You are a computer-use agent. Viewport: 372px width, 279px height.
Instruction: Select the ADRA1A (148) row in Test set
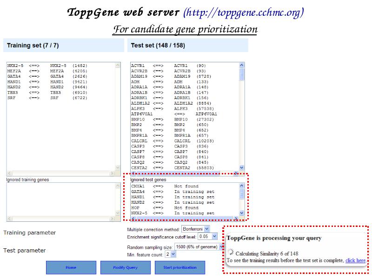click(x=170, y=87)
